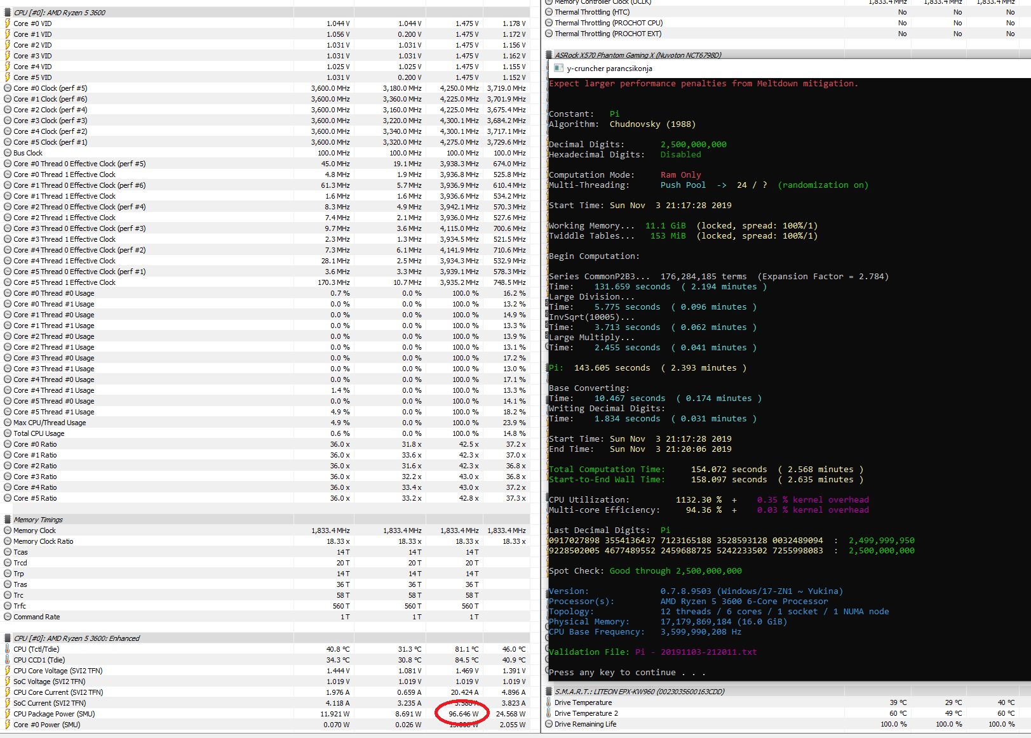Click the clock icon beside Core #0 Clock (perf #5)
The width and height of the screenshot is (1031, 738).
tap(8, 88)
